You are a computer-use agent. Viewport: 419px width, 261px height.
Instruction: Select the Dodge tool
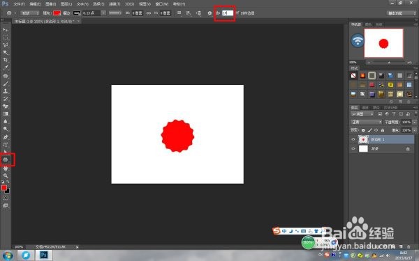[x=6, y=129]
